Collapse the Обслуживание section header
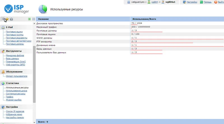The image size is (224, 124). point(14,72)
